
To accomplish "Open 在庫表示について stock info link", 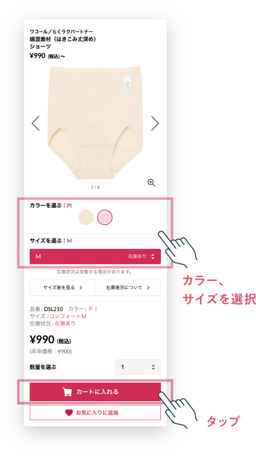I will (128, 288).
